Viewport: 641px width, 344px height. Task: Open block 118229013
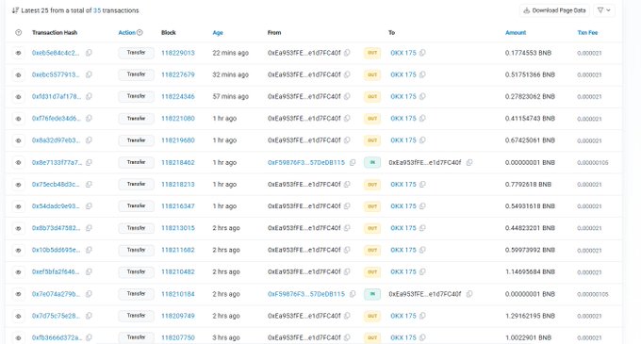pos(178,53)
